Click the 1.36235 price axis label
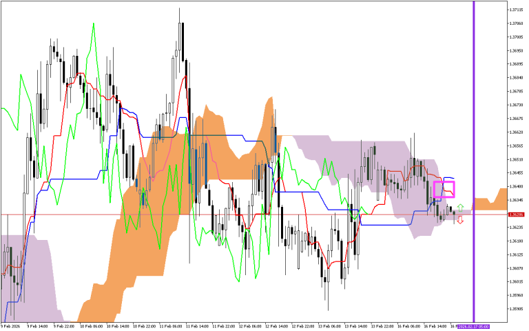Image resolution: width=529 pixels, height=331 pixels. coord(517,228)
